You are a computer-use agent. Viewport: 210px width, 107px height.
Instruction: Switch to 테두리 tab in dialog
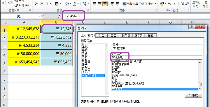tap(126, 35)
